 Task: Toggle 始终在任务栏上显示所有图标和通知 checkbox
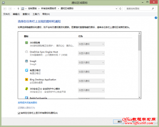(19, 113)
